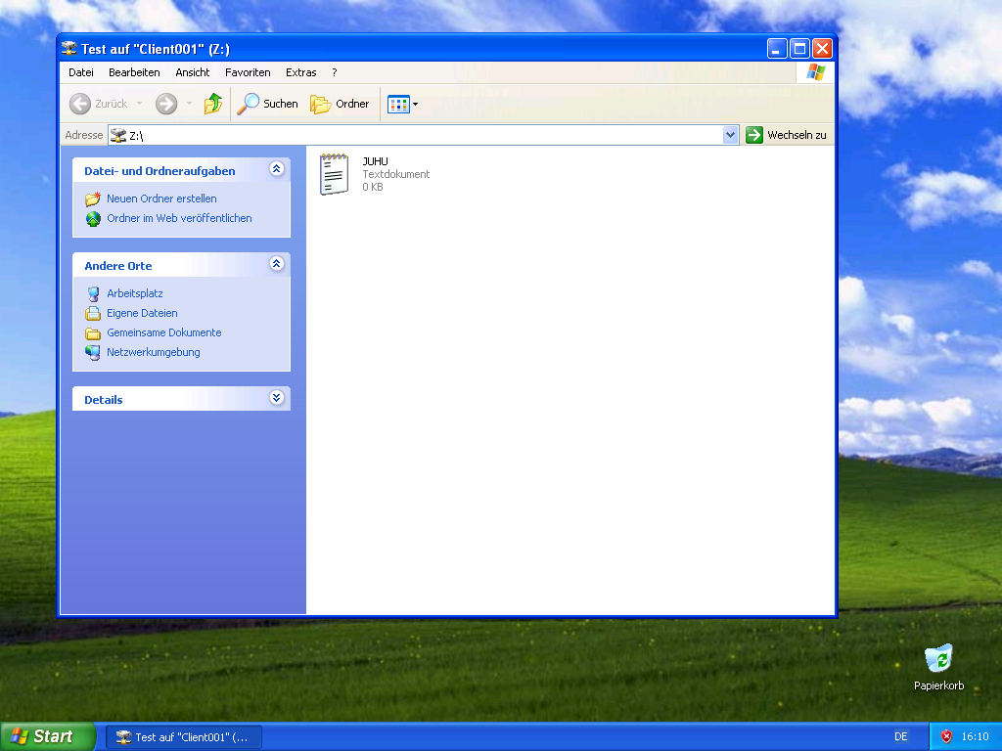The width and height of the screenshot is (1002, 751).
Task: Open the Favoriten menu
Action: point(248,72)
